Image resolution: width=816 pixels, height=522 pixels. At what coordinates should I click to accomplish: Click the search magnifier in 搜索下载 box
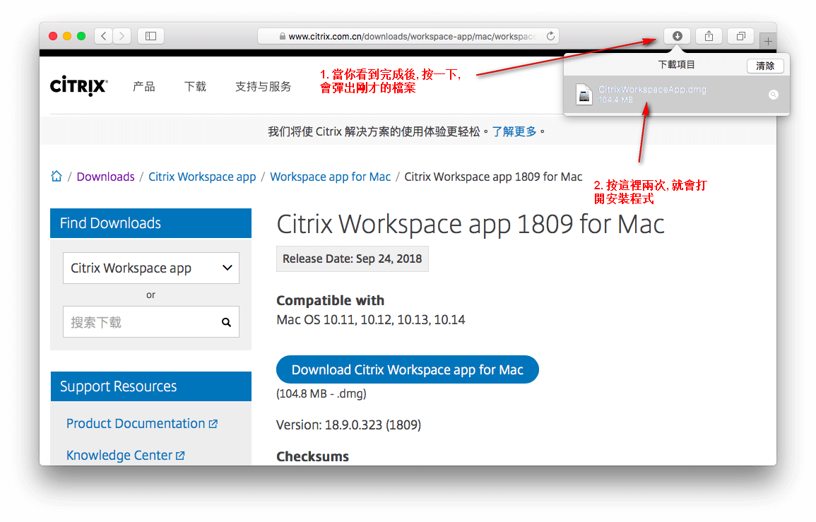[x=226, y=322]
